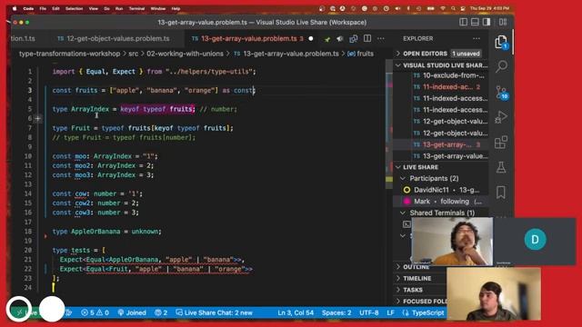Screen dimensions: 582x327
Task: Click the open changes icon in the editor toolbar
Action: (x=354, y=38)
